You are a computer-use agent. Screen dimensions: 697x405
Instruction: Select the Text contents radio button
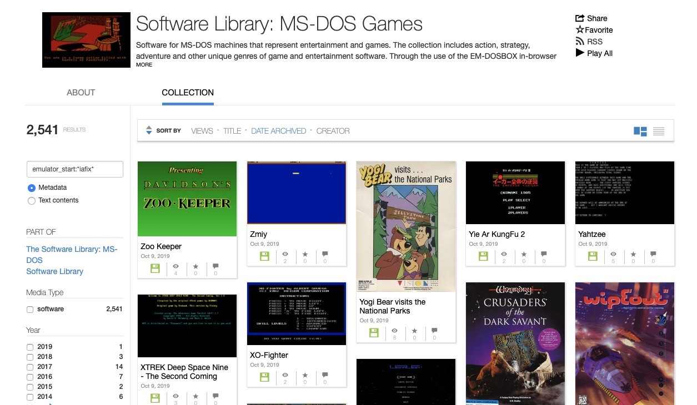(31, 200)
